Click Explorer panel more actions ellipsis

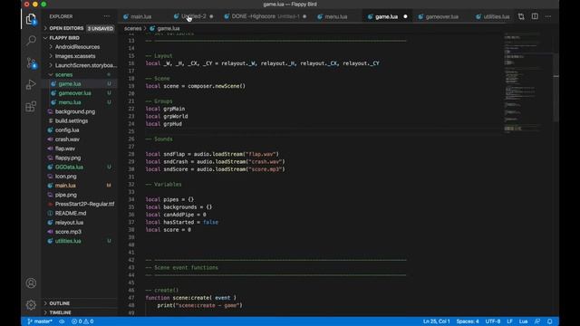pyautogui.click(x=107, y=16)
